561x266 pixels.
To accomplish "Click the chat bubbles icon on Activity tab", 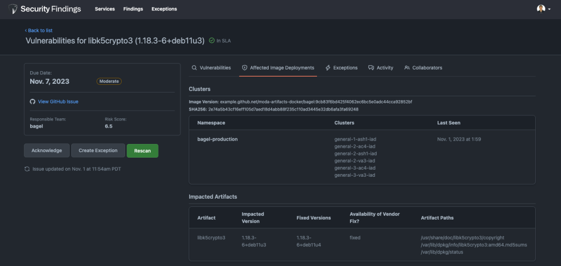I will pyautogui.click(x=371, y=67).
